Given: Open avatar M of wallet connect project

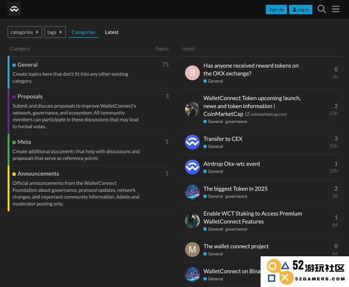Looking at the screenshot, I should coord(192,249).
